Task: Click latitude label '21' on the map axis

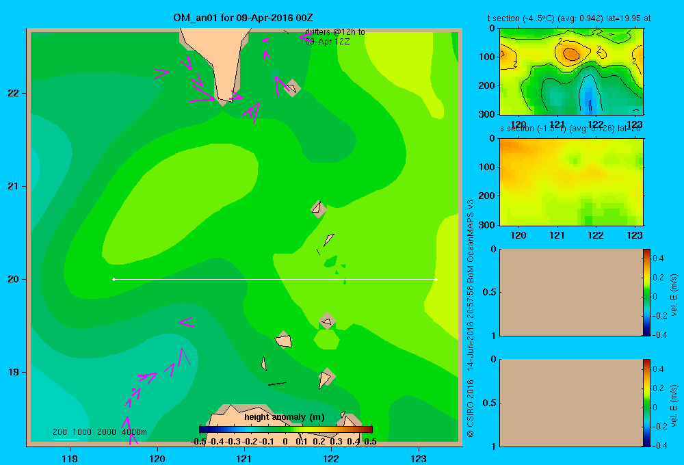Action: [x=14, y=186]
